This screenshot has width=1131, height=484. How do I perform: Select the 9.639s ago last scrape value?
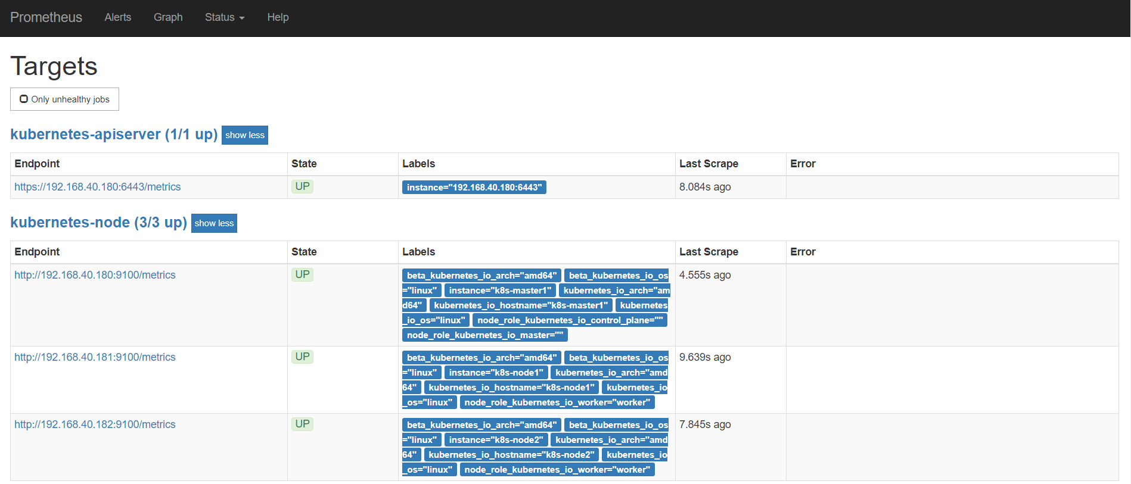(705, 357)
